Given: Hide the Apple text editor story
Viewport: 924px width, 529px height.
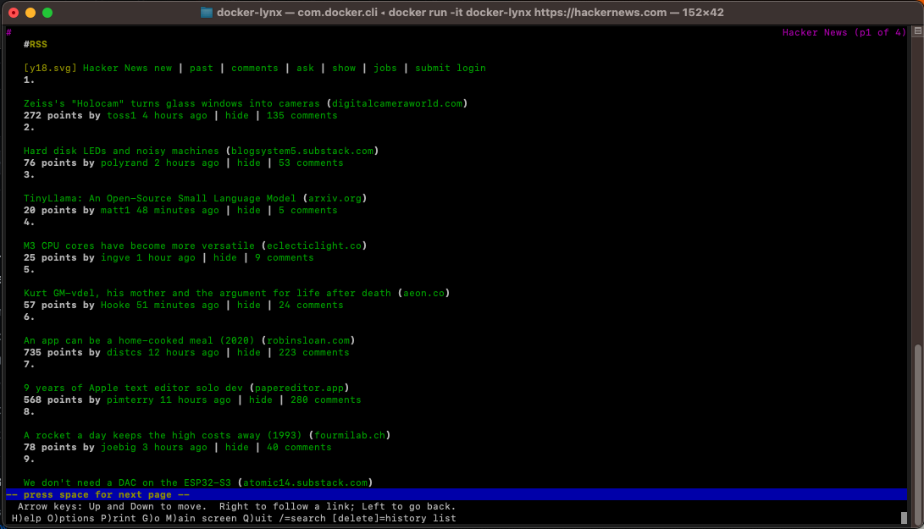Looking at the screenshot, I should click(x=261, y=400).
